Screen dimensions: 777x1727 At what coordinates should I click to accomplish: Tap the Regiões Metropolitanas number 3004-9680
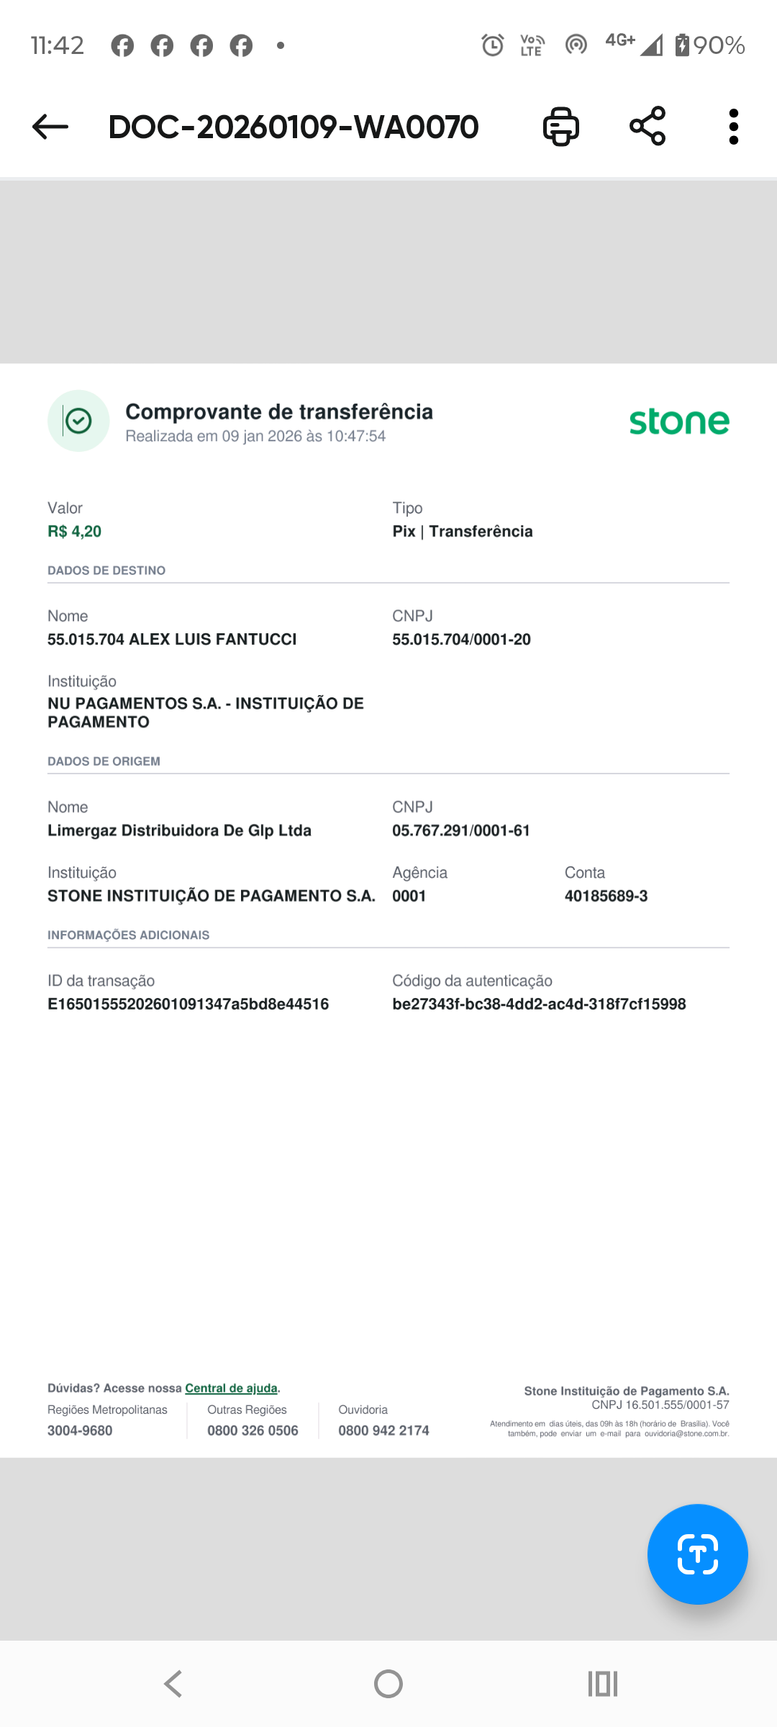tap(80, 1431)
